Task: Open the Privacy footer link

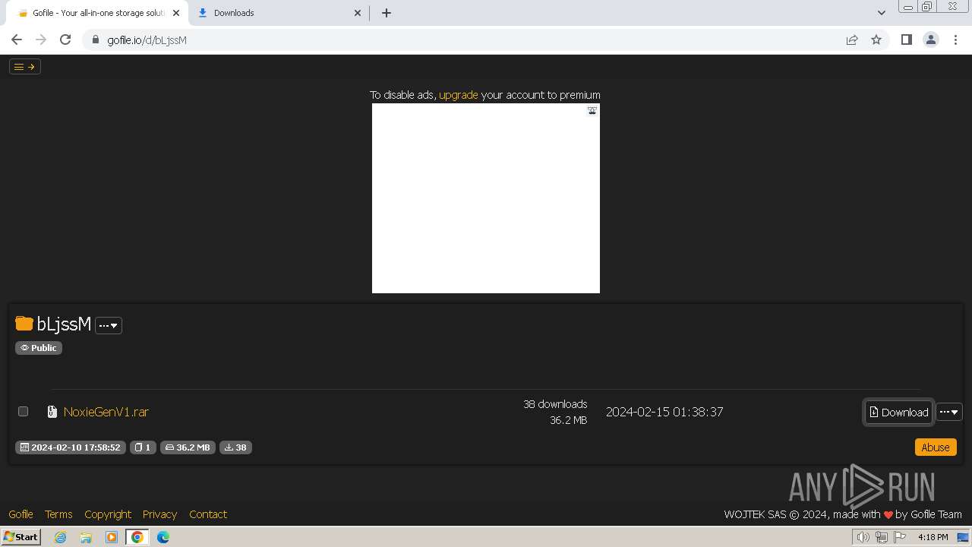Action: 159,514
